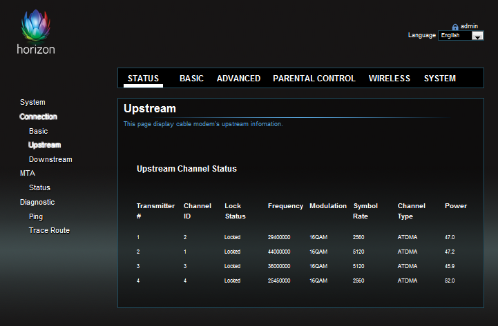Click Locked in the 25450000 row
This screenshot has width=498, height=326.
click(x=232, y=281)
